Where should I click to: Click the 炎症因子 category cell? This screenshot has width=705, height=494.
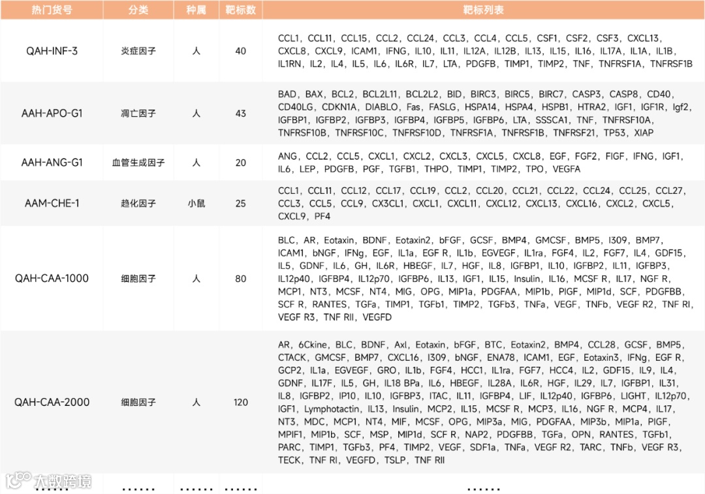[138, 51]
